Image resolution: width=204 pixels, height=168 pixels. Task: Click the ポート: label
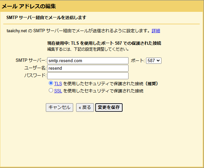pyautogui.click(x=138, y=61)
